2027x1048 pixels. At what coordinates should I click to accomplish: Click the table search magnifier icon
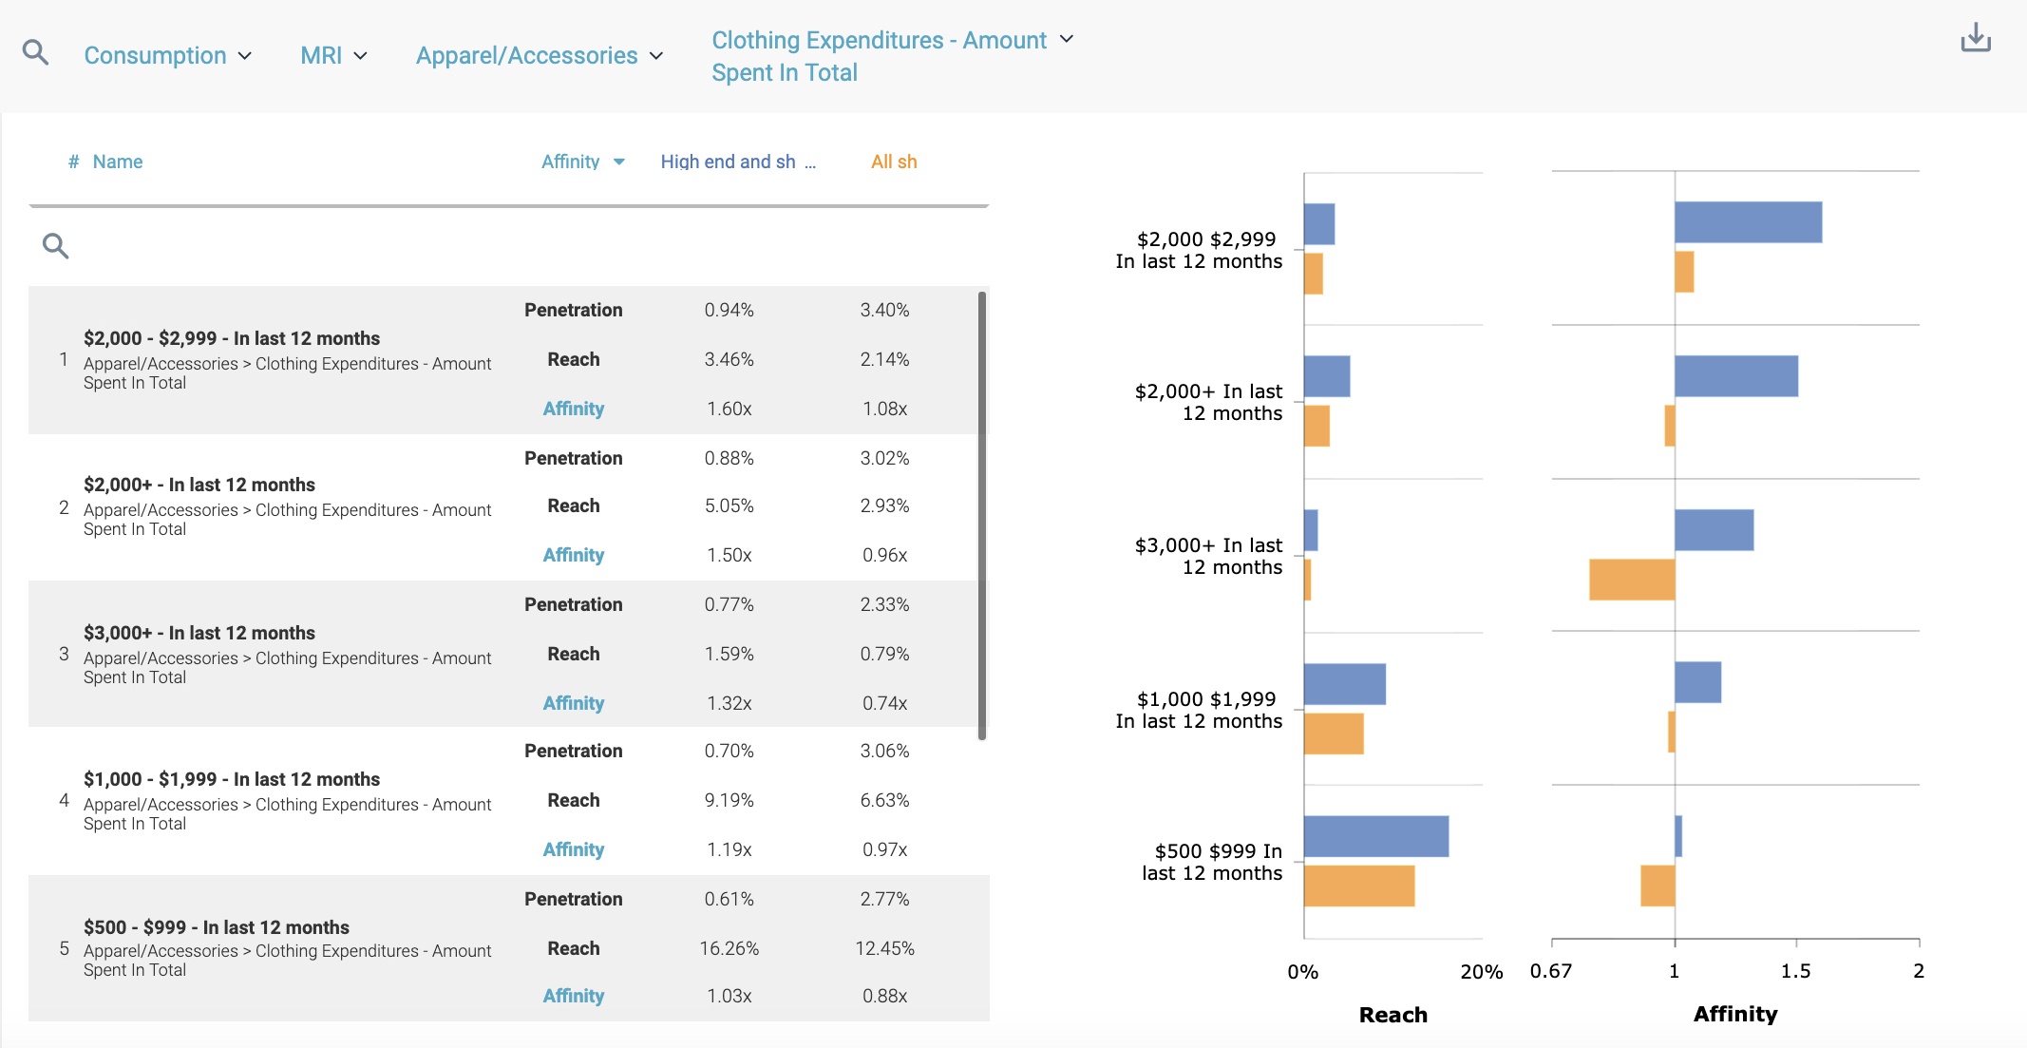pos(56,246)
